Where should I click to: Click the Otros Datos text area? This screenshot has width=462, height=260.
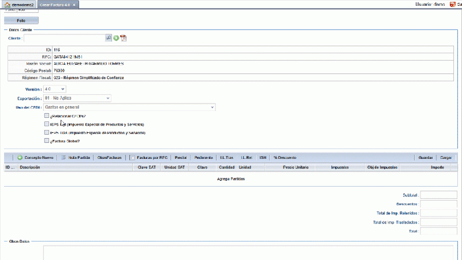248,253
